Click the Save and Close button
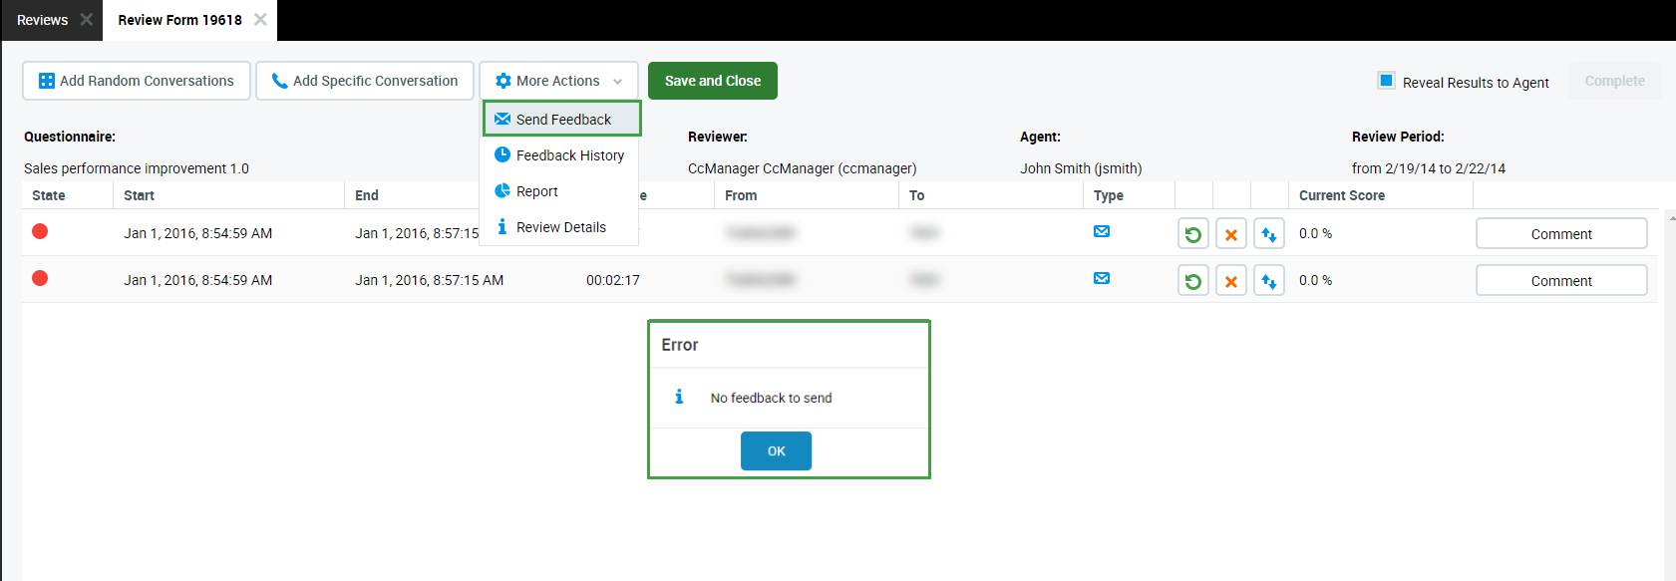The image size is (1676, 581). [x=712, y=81]
